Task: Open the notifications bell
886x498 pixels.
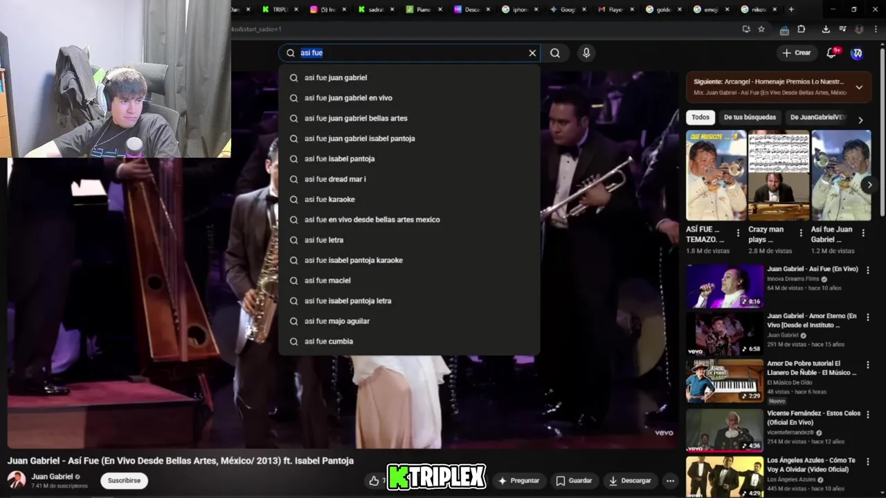Action: 831,53
